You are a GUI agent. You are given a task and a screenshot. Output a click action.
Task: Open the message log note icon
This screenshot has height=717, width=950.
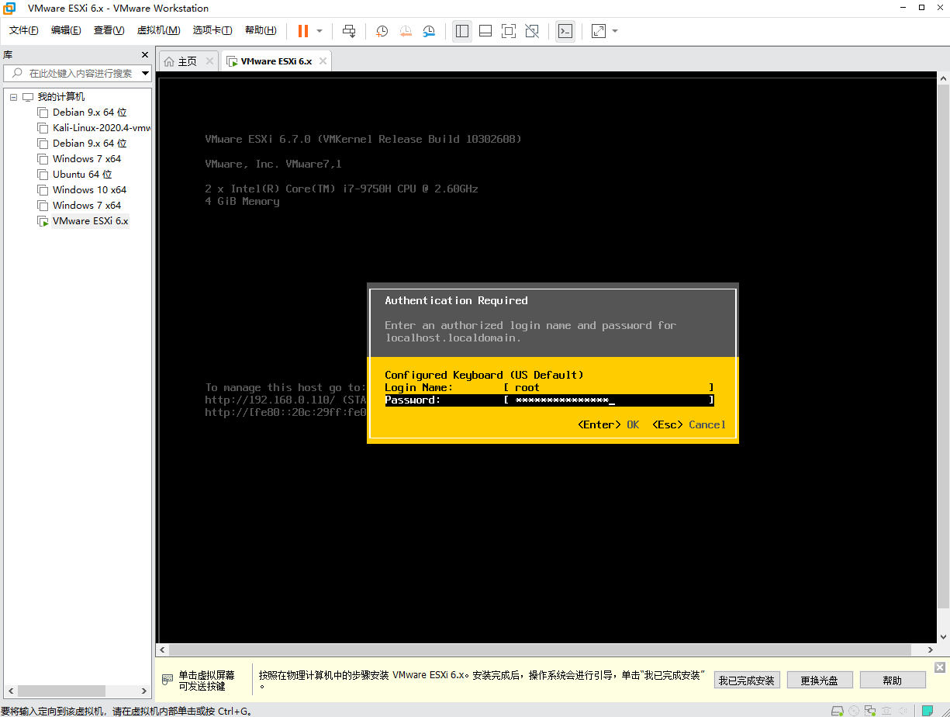pyautogui.click(x=928, y=711)
